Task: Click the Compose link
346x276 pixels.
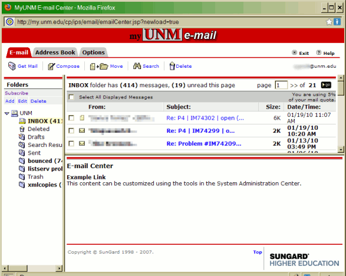Action: 68,66
